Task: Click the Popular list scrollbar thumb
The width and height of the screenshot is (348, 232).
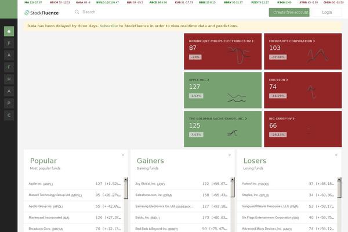Action: 126,190
